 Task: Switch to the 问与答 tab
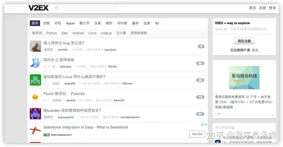122,23
